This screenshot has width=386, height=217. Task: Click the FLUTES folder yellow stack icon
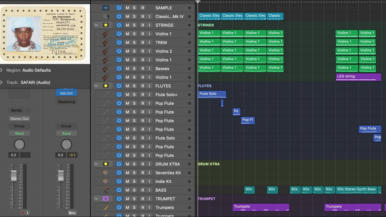[106, 86]
